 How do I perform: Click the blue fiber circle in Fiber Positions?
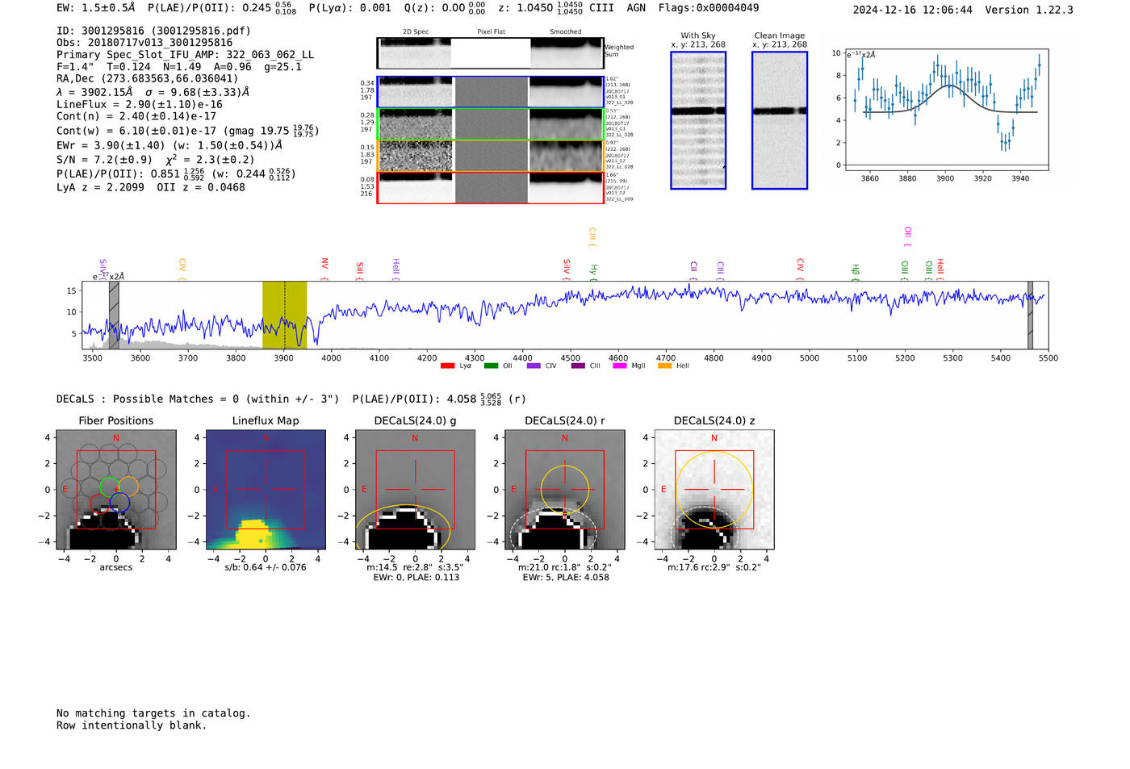tap(119, 503)
